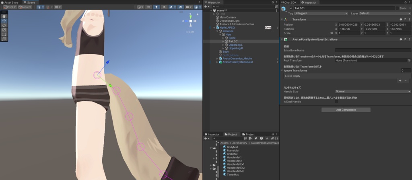Click the Extra Bone Name field

pyautogui.click(x=373, y=50)
